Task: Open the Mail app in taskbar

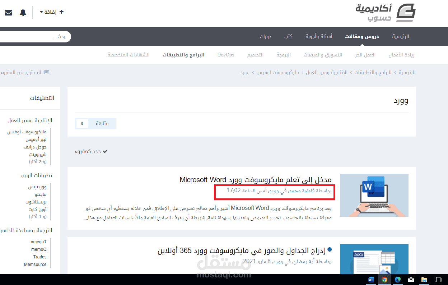Action: point(411,279)
